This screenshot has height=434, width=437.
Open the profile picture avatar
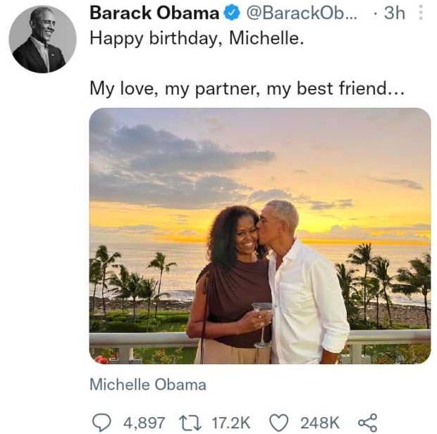pos(42,40)
